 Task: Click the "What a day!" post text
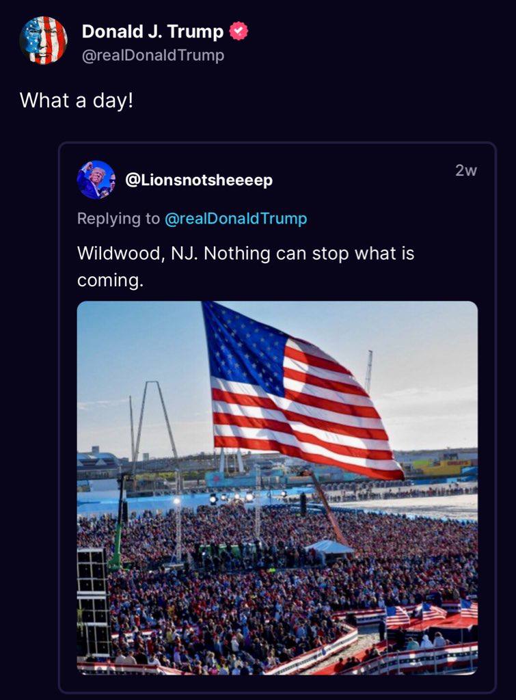pyautogui.click(x=77, y=100)
